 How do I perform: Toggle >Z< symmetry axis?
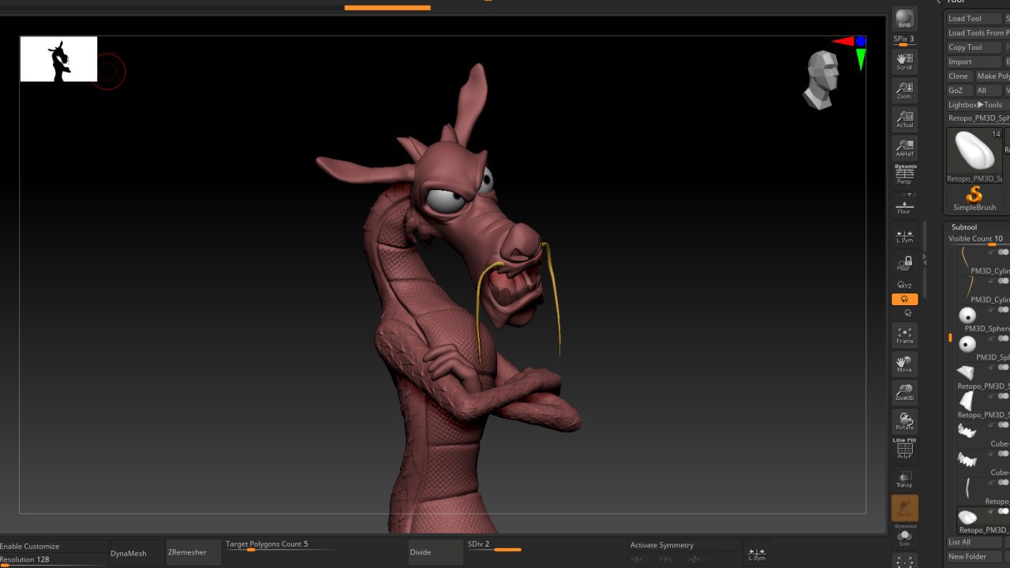(x=694, y=559)
